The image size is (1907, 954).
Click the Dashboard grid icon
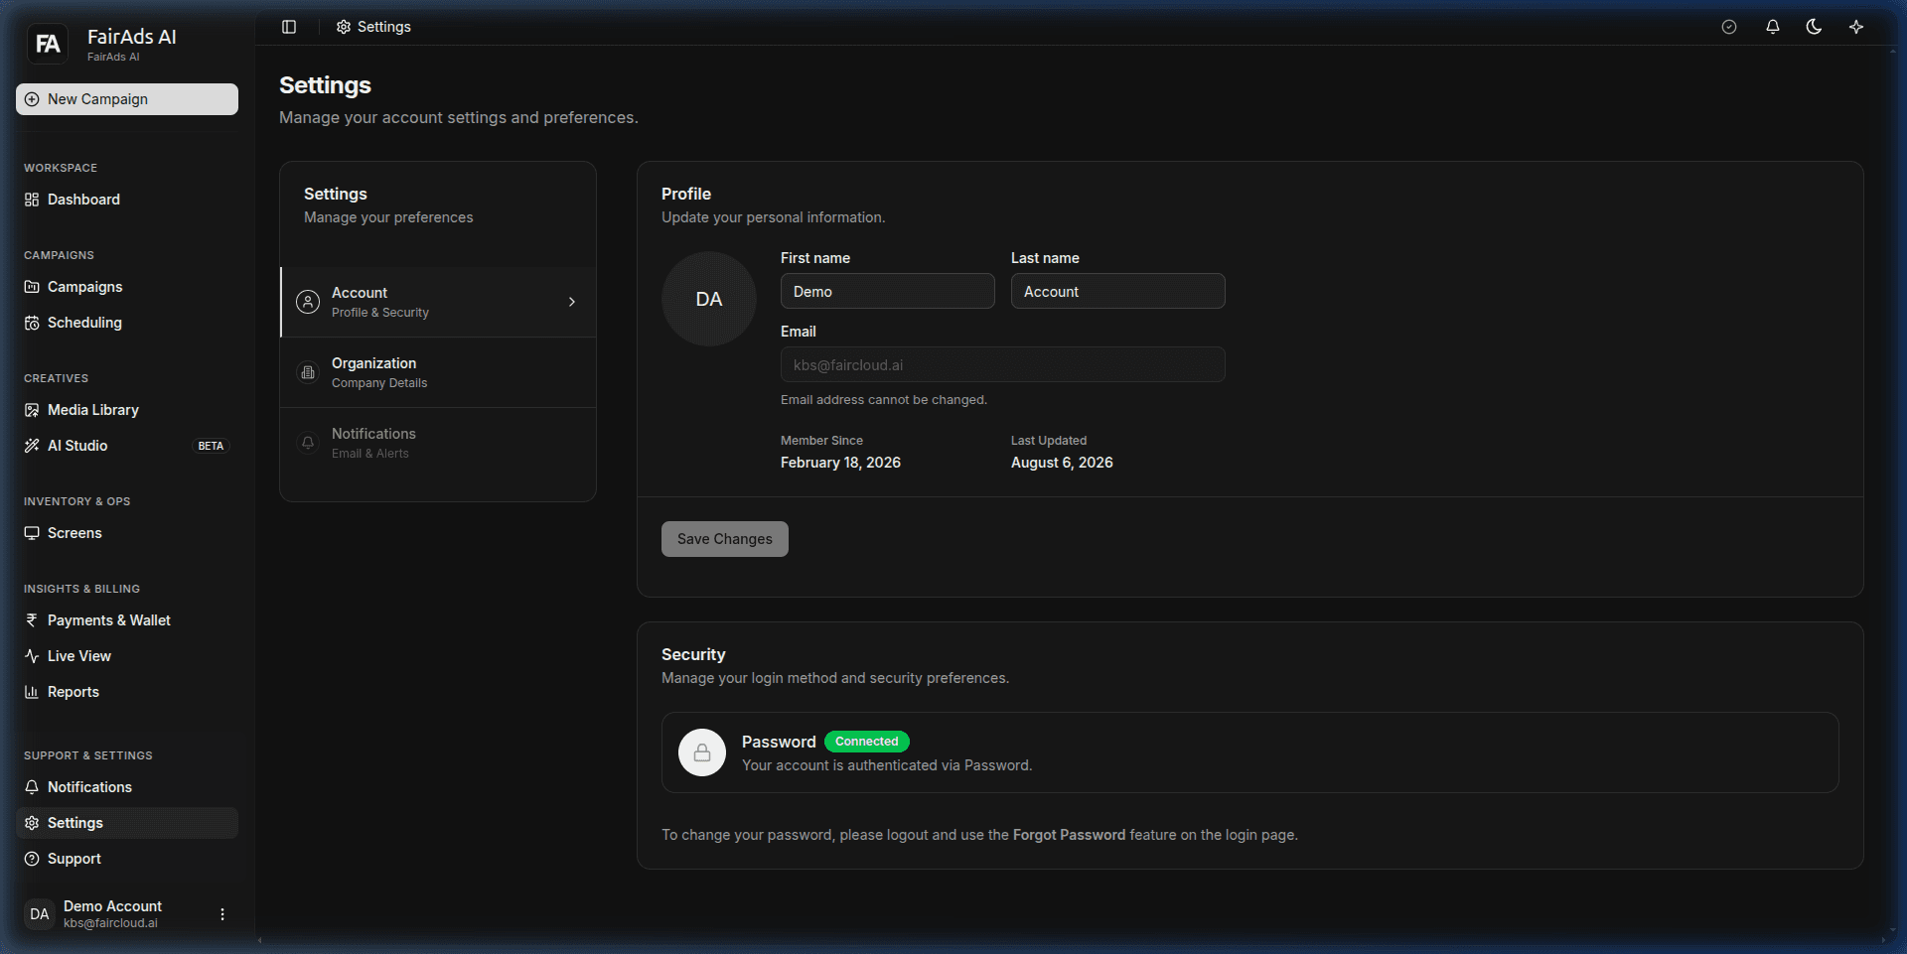(32, 200)
